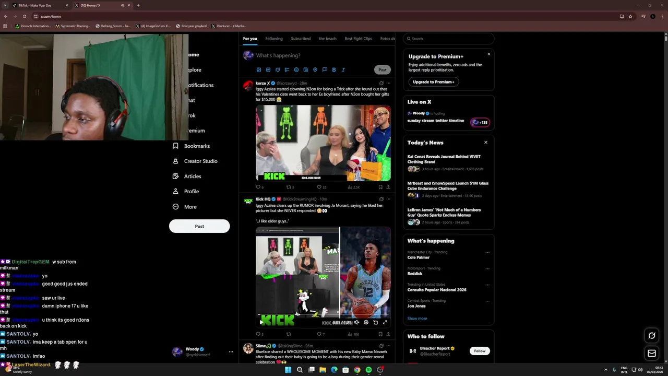668x376 pixels.
Task: Switch to Following tab
Action: coord(274,39)
